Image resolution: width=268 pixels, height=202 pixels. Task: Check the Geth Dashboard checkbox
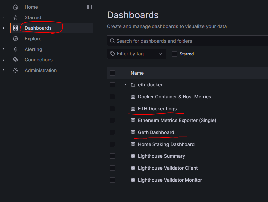tap(112, 132)
